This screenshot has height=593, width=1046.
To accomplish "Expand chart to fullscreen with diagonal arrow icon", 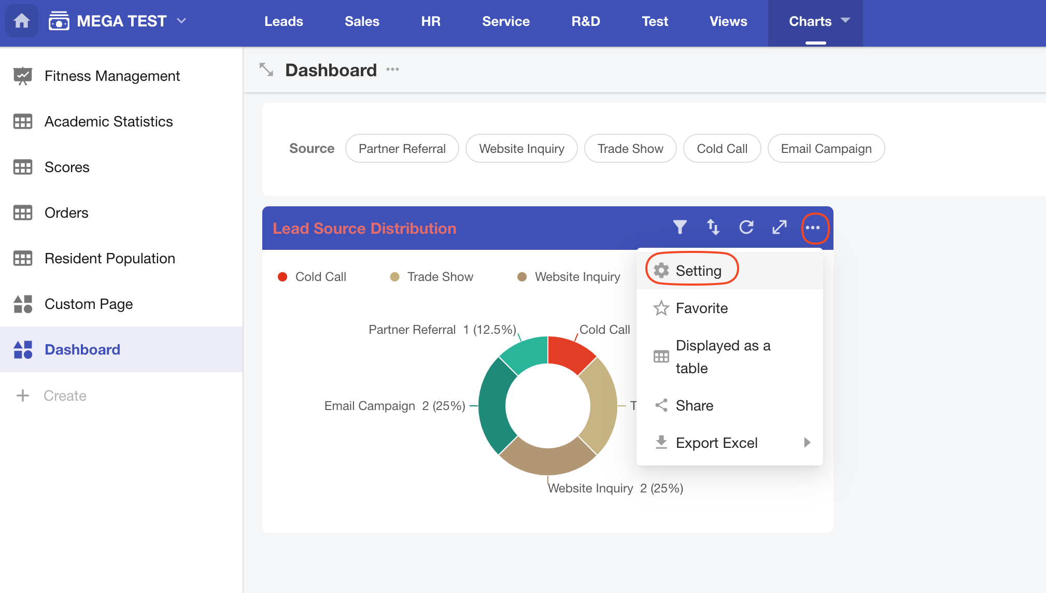I will tap(779, 227).
